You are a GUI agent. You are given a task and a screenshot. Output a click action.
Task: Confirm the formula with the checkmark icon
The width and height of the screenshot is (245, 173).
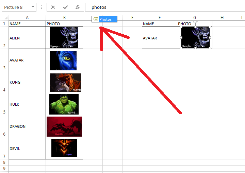pyautogui.click(x=65, y=7)
